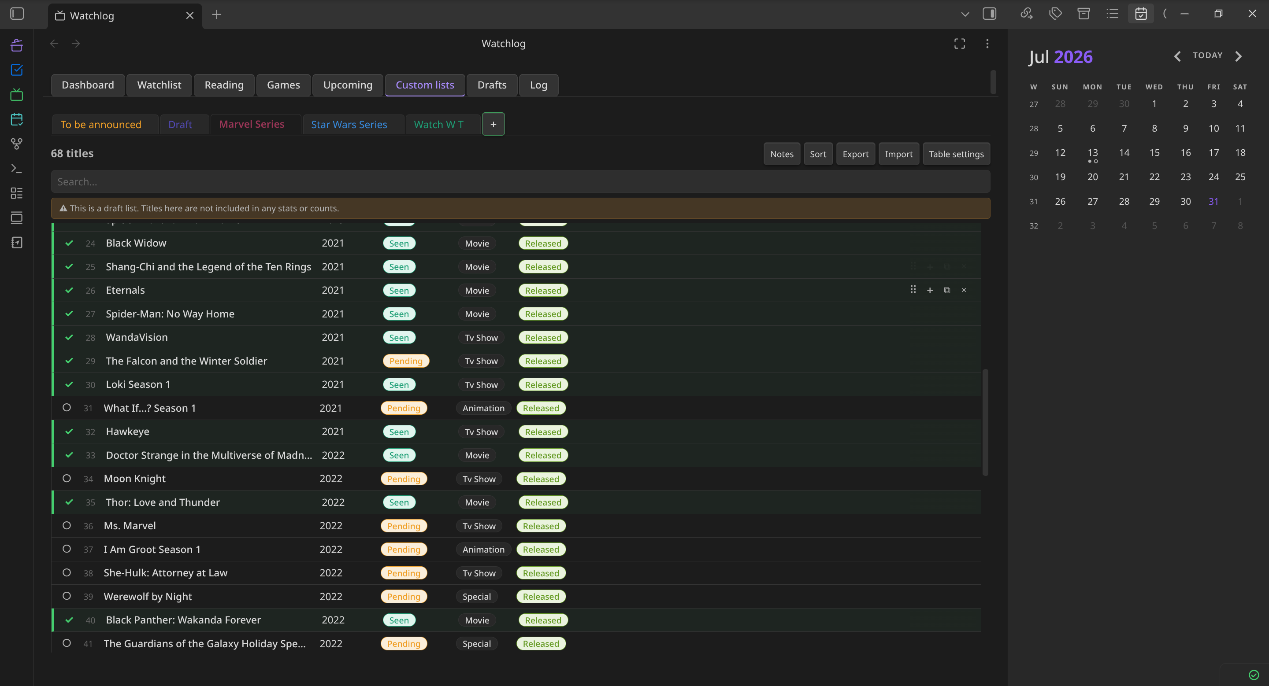Open Table settings
The height and width of the screenshot is (686, 1269).
tap(956, 154)
